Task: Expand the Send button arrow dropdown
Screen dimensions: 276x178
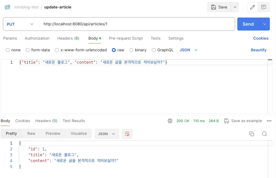Action: pyautogui.click(x=265, y=24)
